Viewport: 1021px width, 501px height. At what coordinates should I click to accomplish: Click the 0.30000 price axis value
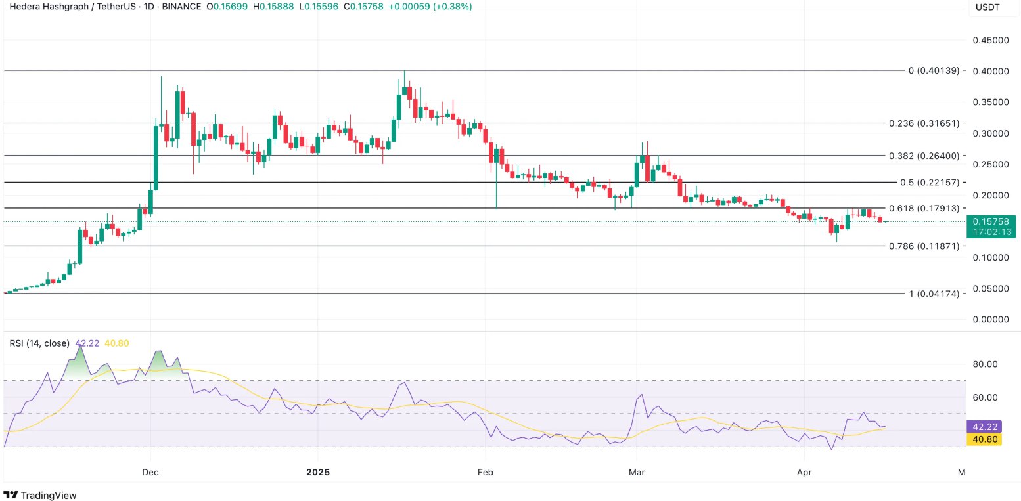click(991, 133)
